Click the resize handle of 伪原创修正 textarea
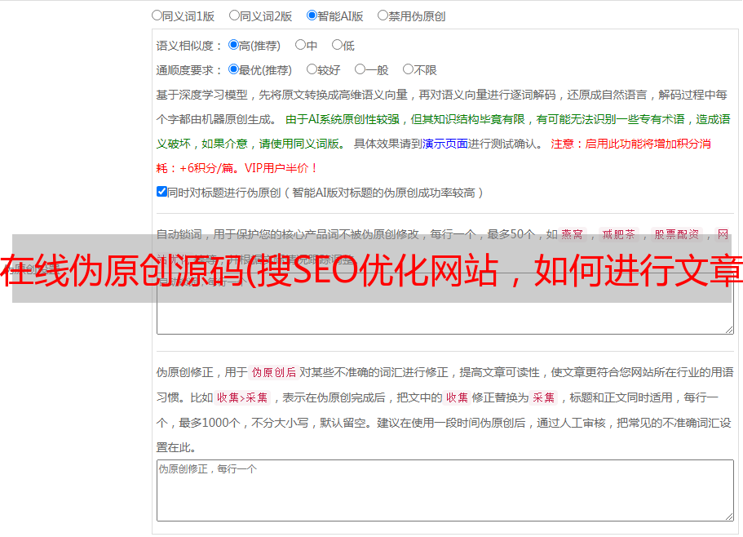This screenshot has height=537, width=743. 729,517
